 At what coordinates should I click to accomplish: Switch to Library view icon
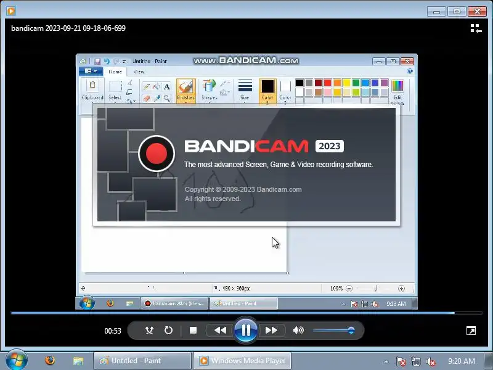(476, 28)
